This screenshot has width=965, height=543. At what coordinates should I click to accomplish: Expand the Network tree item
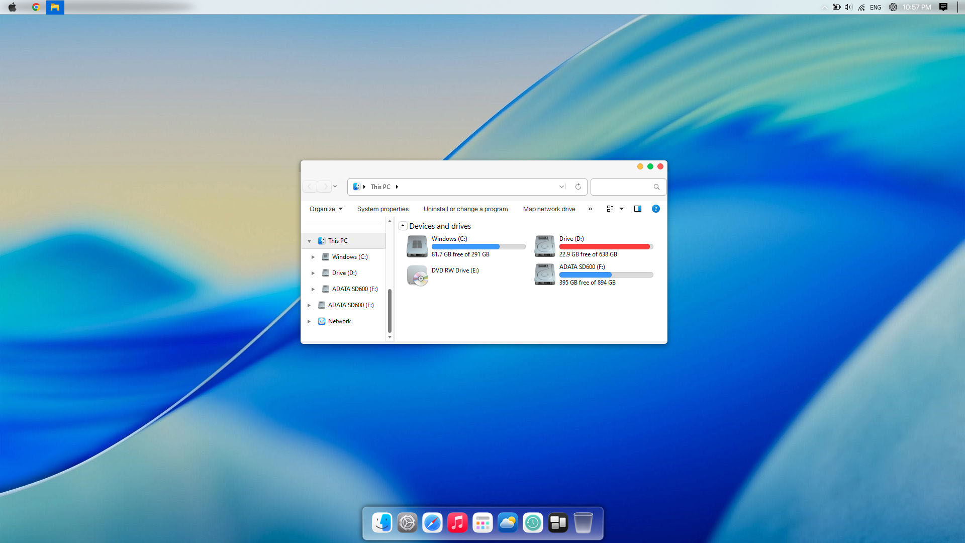tap(309, 321)
